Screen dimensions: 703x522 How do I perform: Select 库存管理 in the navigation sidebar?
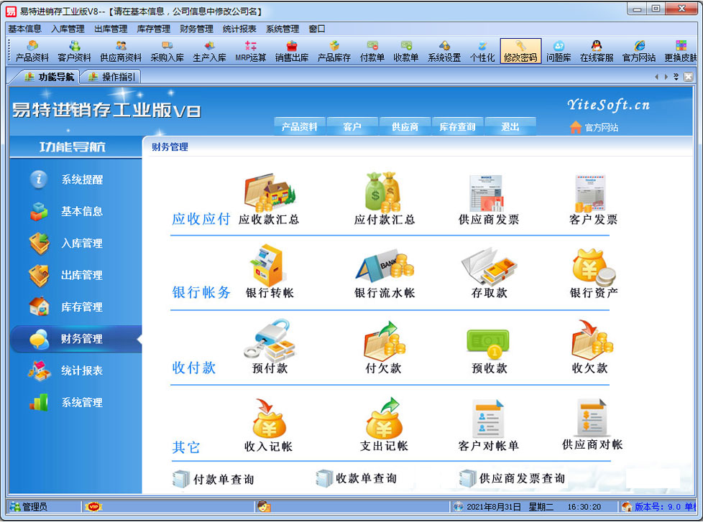pyautogui.click(x=81, y=307)
